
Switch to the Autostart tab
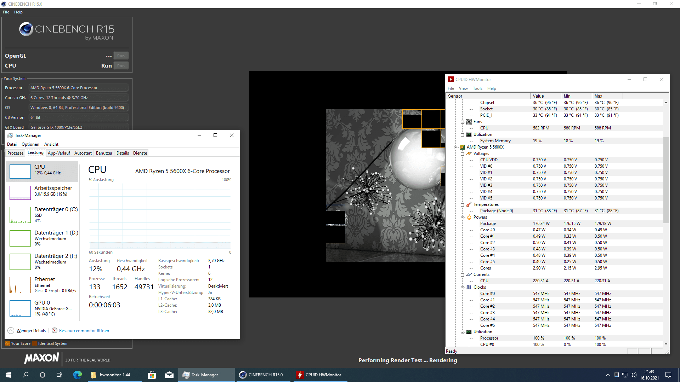[83, 153]
